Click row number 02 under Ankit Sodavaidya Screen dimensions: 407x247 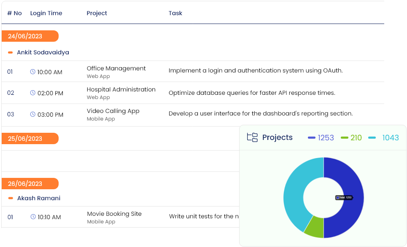11,93
